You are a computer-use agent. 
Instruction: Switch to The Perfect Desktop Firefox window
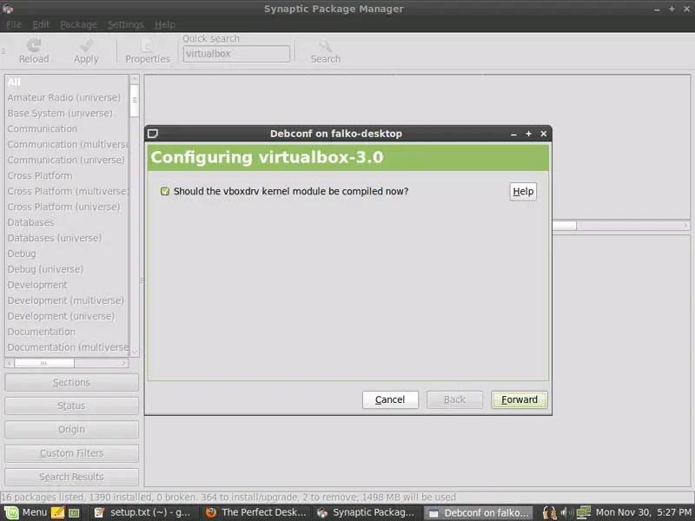pos(256,512)
